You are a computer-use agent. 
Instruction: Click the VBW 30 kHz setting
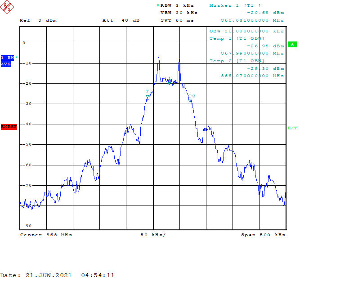coord(179,13)
